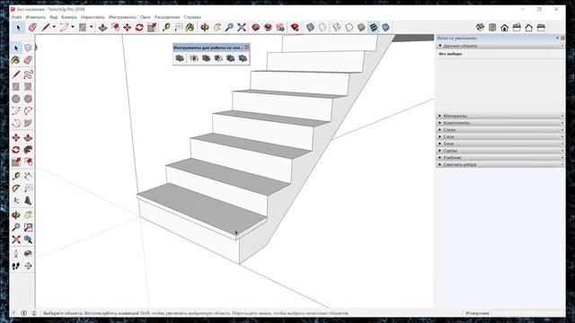Click the Position Camera tool in the left palette
Viewport: 575px width, 323px height.
pos(16,254)
